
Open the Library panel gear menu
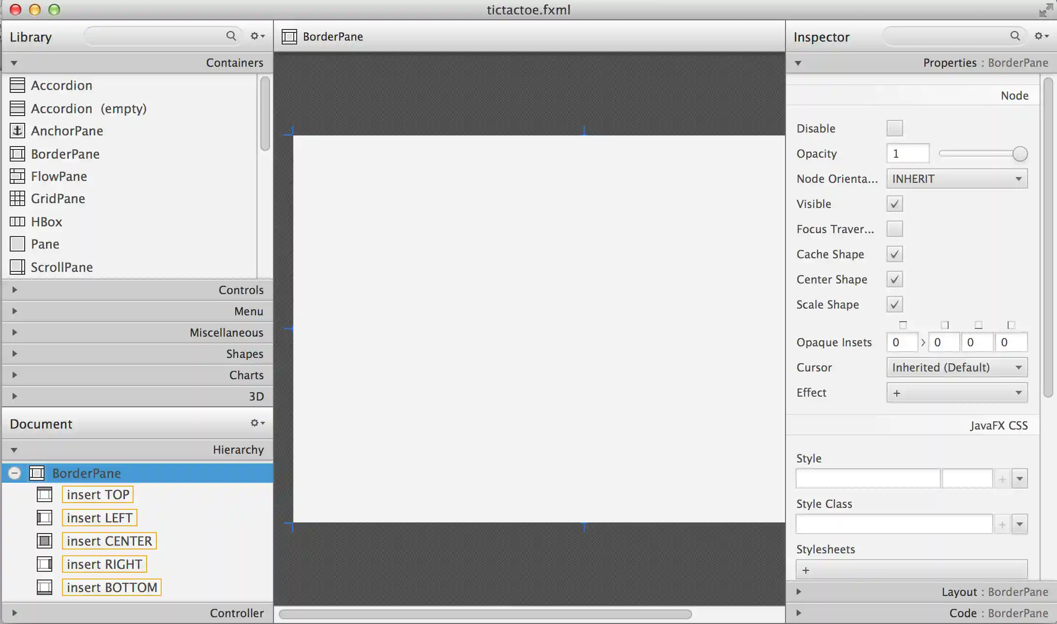[257, 36]
